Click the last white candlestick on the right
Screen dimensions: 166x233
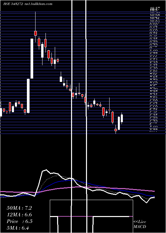pyautogui.click(x=122, y=118)
